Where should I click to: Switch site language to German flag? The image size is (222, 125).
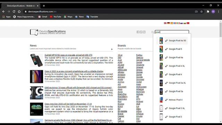click(169, 23)
